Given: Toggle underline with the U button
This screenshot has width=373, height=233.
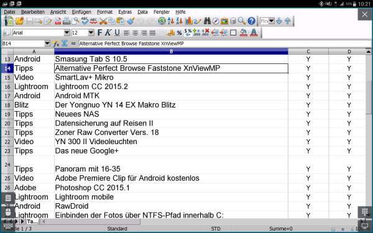Looking at the screenshot, I should 117,33.
